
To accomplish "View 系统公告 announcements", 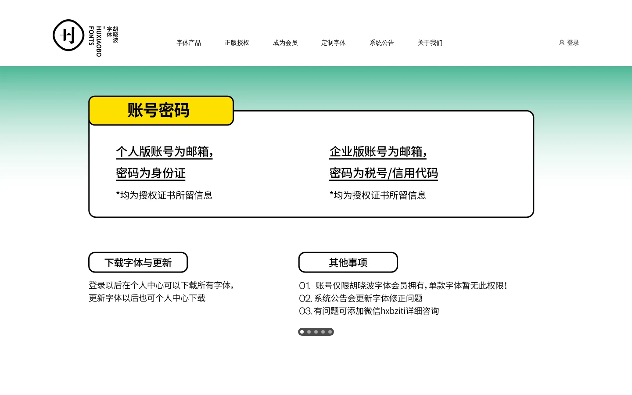I will pos(382,43).
